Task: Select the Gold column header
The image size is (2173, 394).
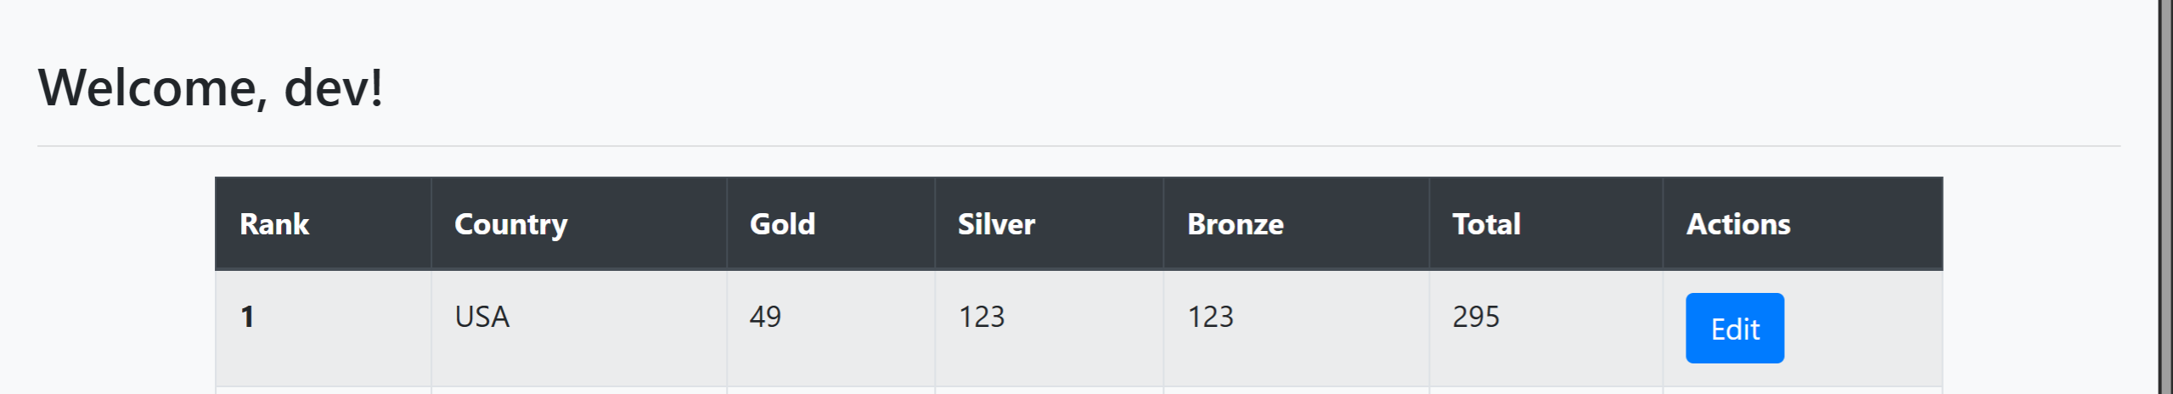Action: pos(782,224)
